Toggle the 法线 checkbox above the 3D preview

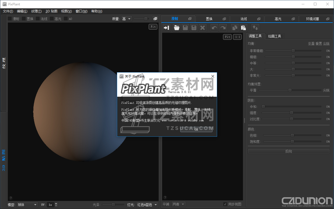pyautogui.click(x=38, y=19)
